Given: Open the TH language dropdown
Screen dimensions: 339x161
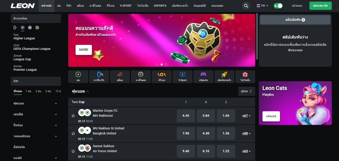Looking at the screenshot, I should [262, 6].
